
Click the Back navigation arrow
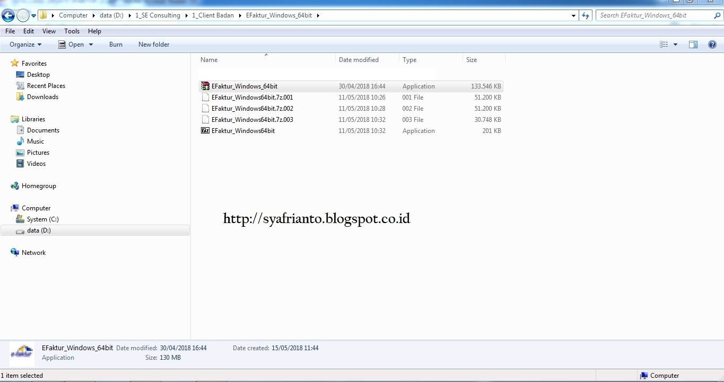[x=8, y=15]
